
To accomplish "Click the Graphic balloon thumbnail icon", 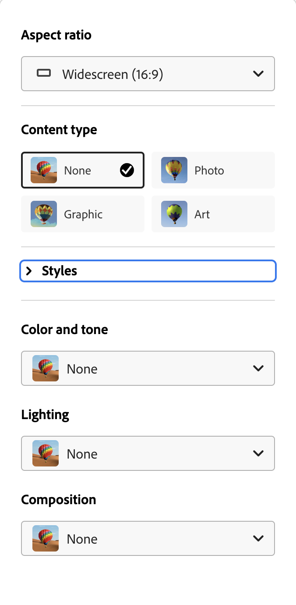I will pyautogui.click(x=44, y=214).
